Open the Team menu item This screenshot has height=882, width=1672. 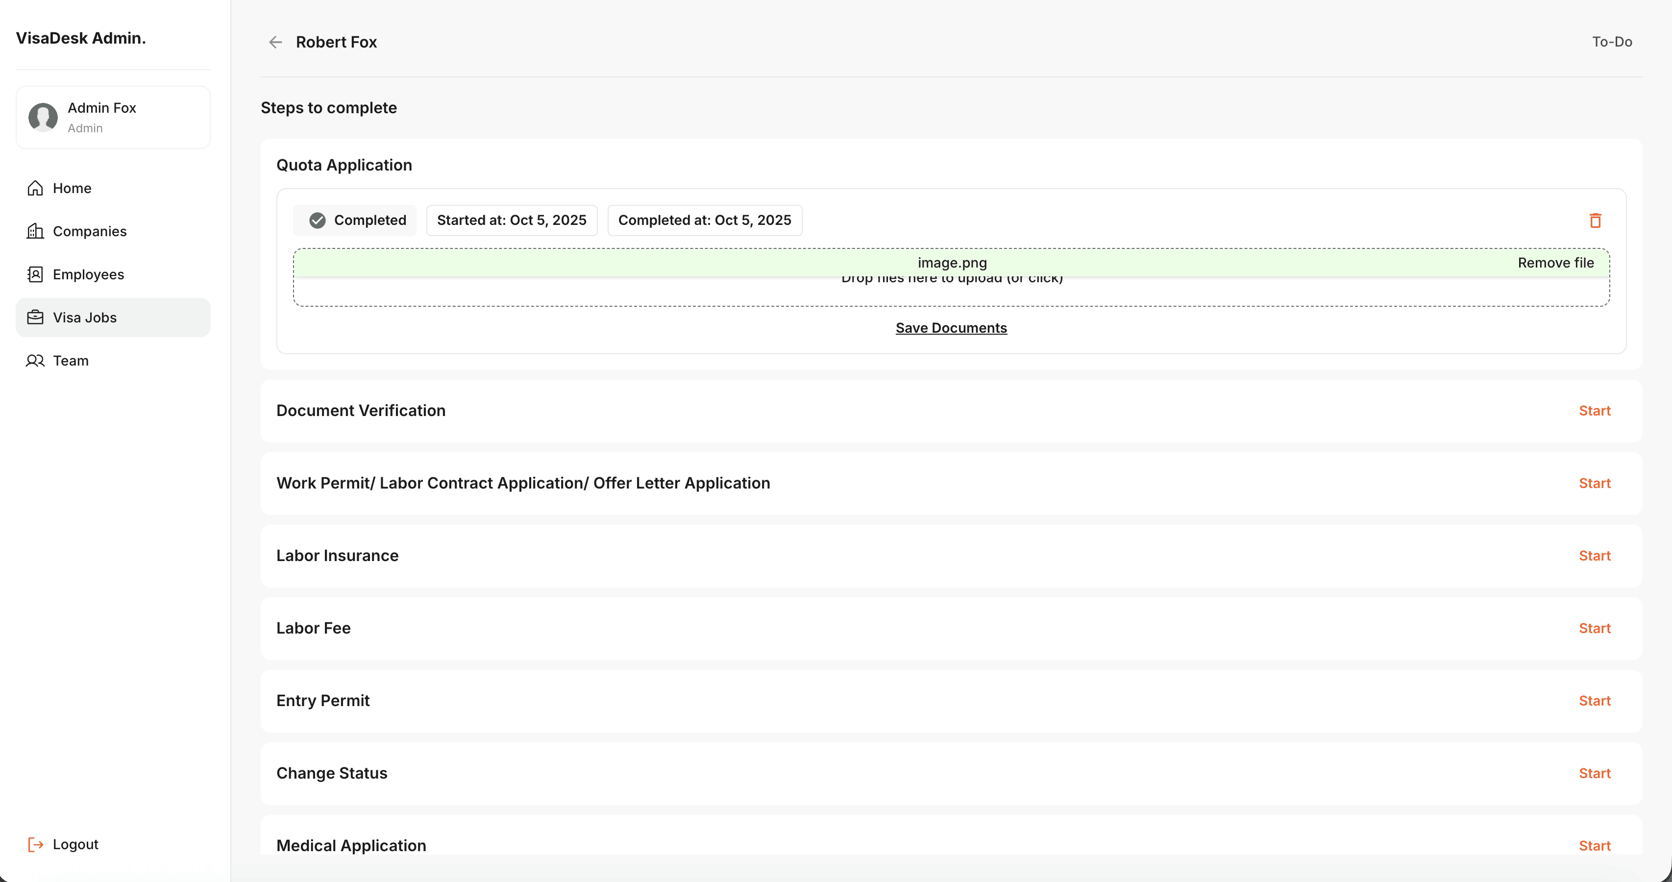tap(70, 361)
